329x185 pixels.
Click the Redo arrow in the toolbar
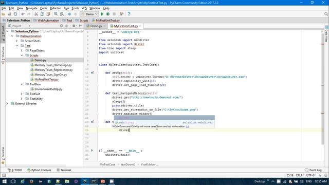(29, 14)
